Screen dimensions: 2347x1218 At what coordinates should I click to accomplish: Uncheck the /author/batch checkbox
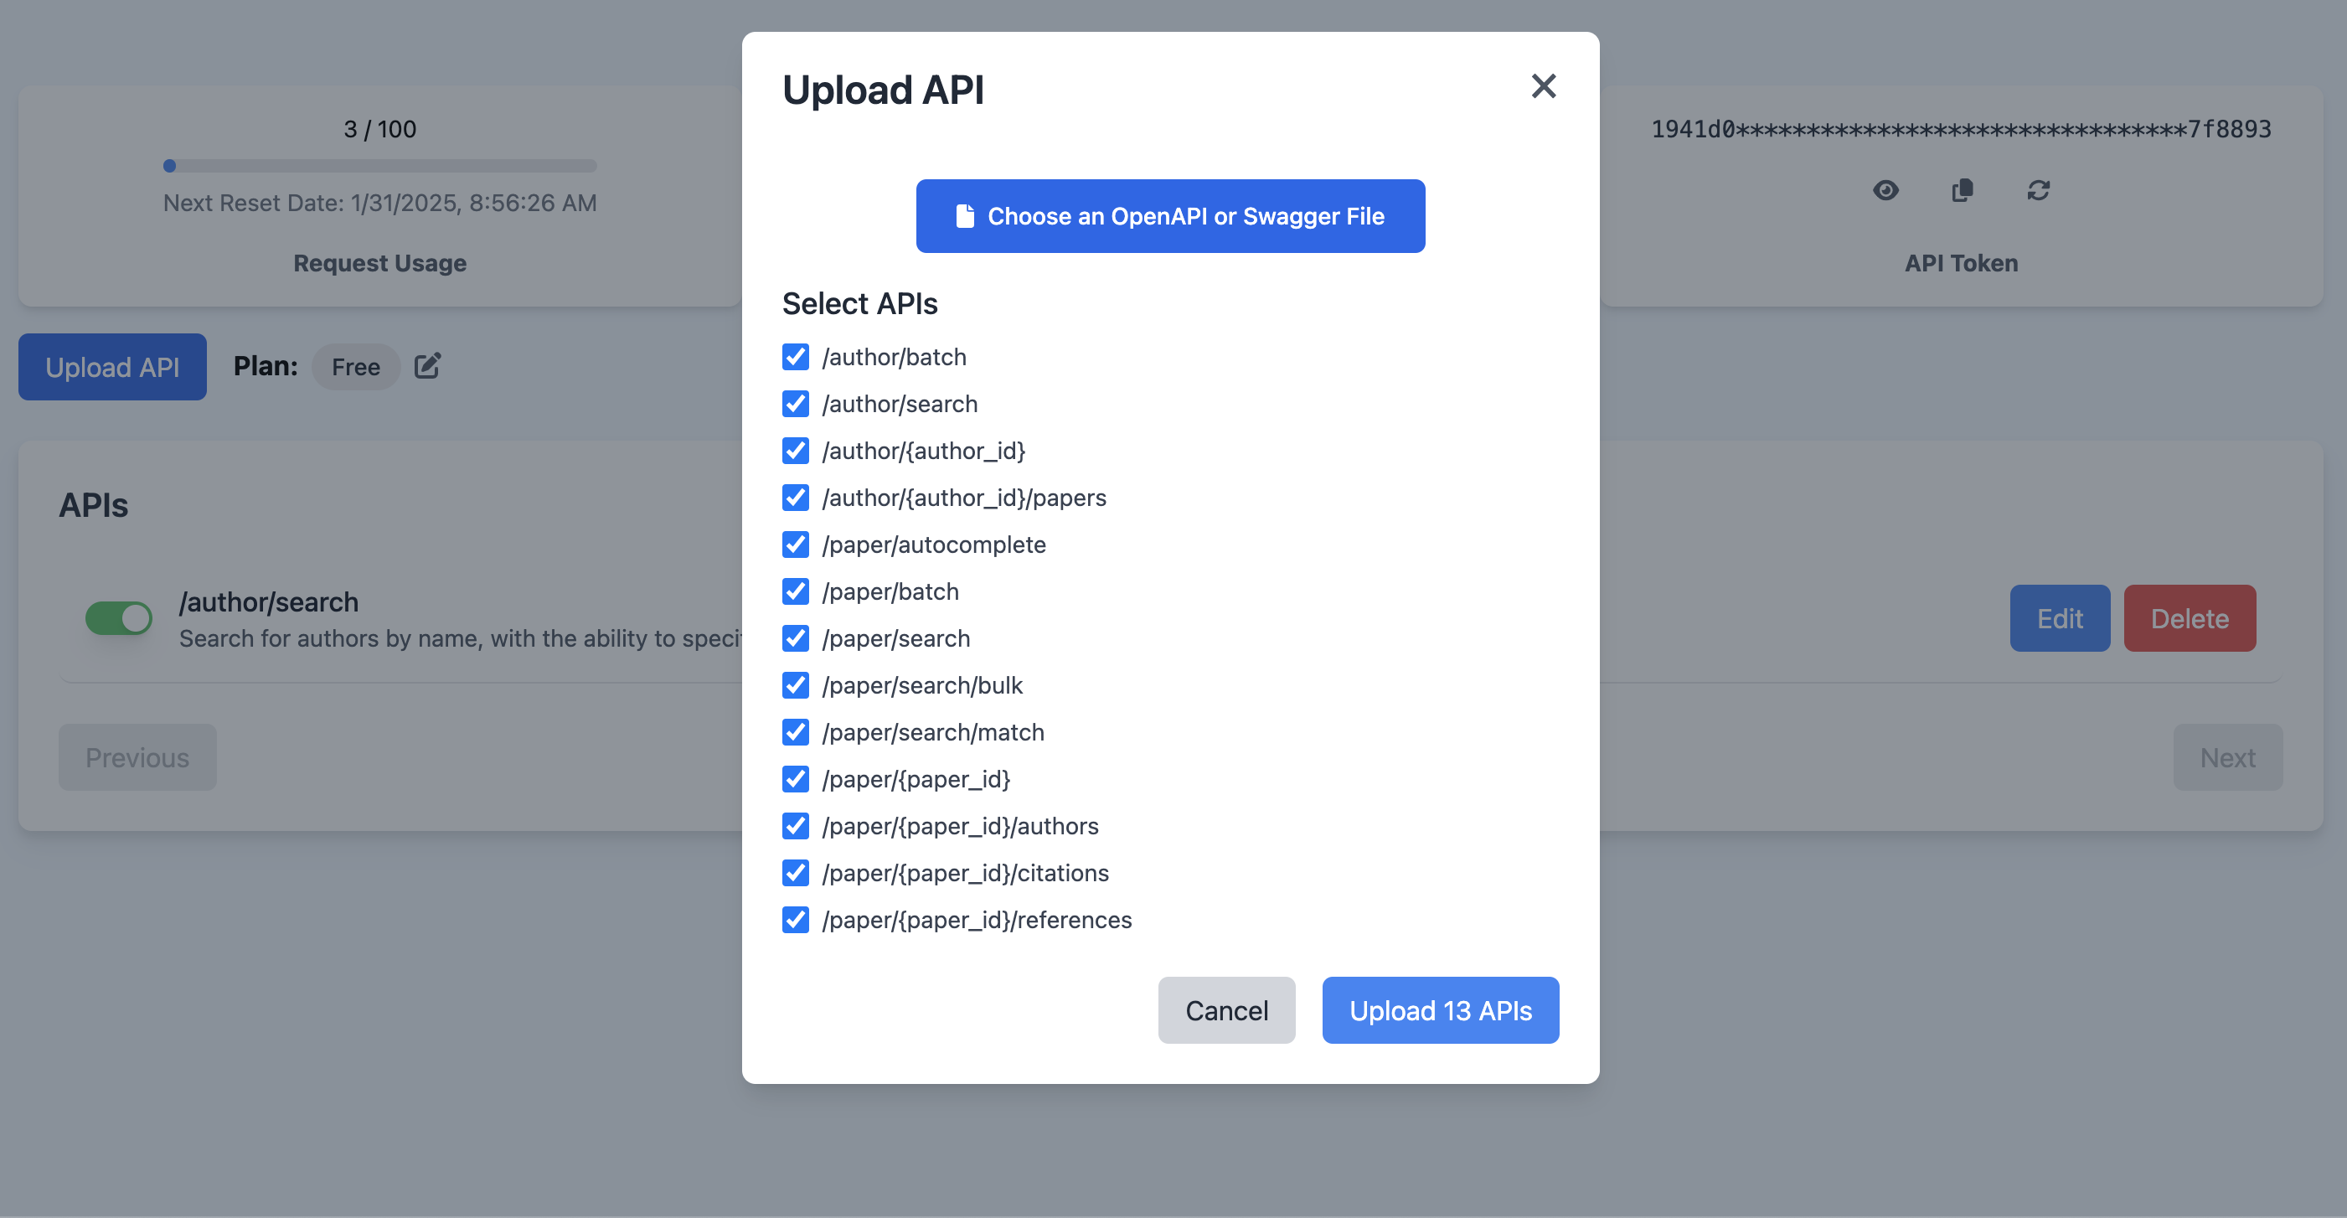pos(796,357)
